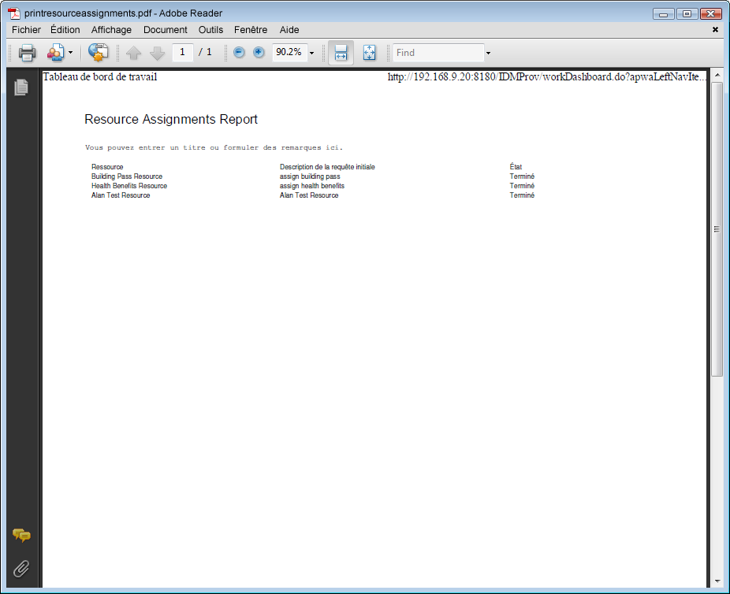Click 'Tableau de bord de travail' header text
730x594 pixels.
(x=99, y=76)
